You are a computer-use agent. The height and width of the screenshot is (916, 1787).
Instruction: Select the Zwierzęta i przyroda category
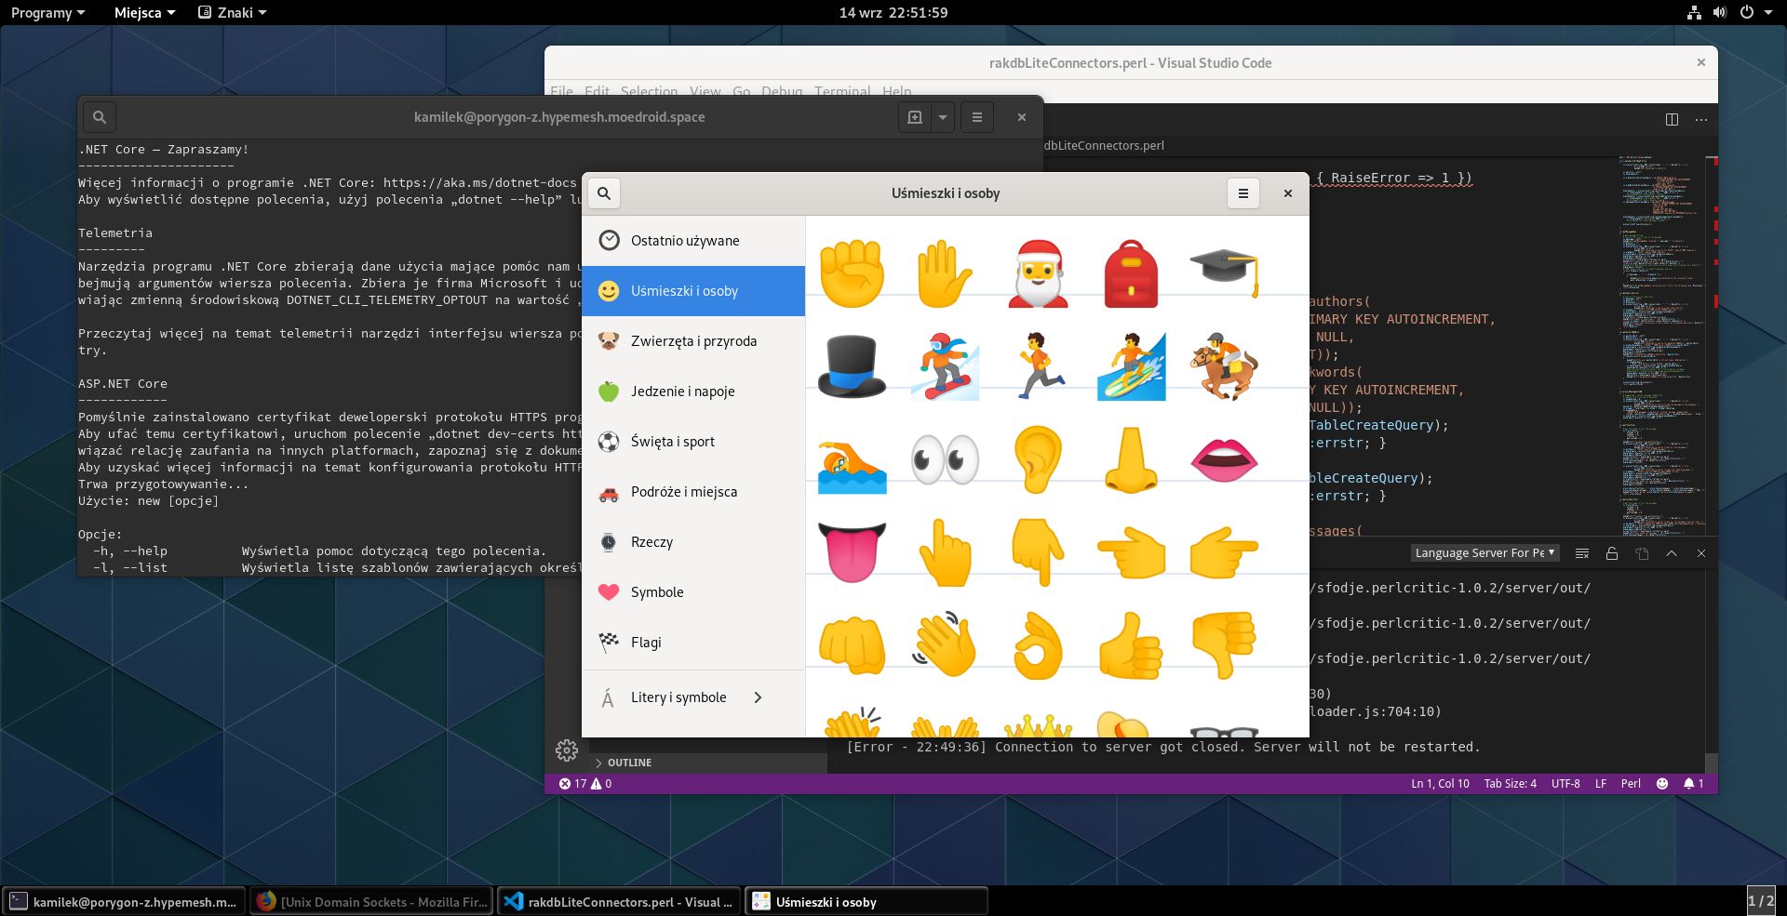(x=693, y=340)
